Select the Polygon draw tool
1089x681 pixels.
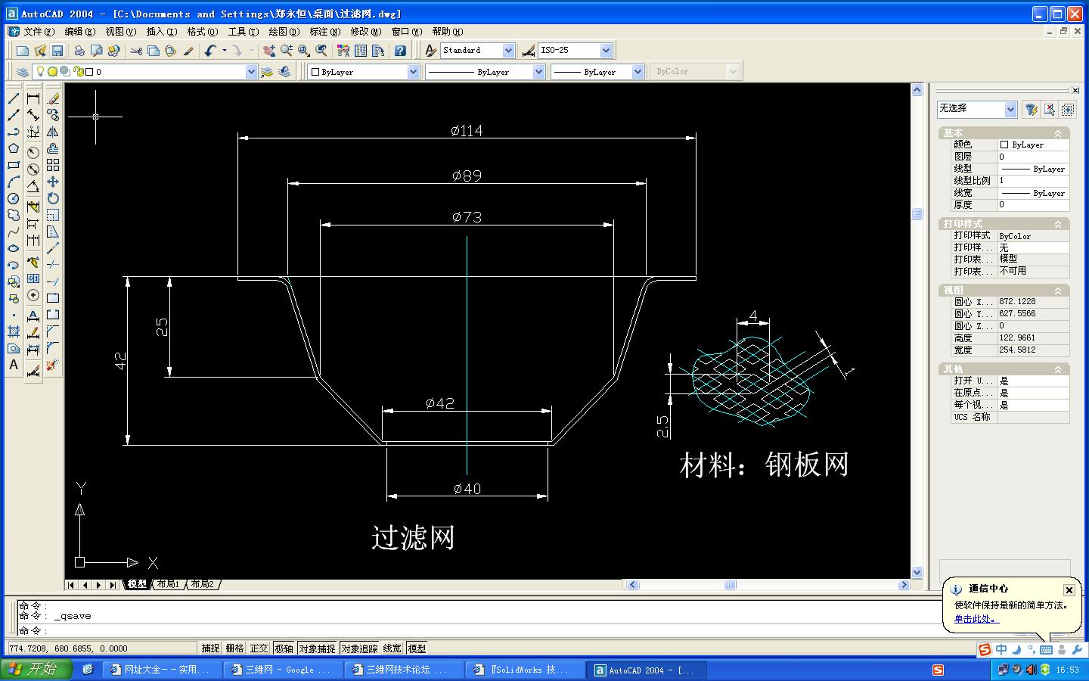pos(14,148)
